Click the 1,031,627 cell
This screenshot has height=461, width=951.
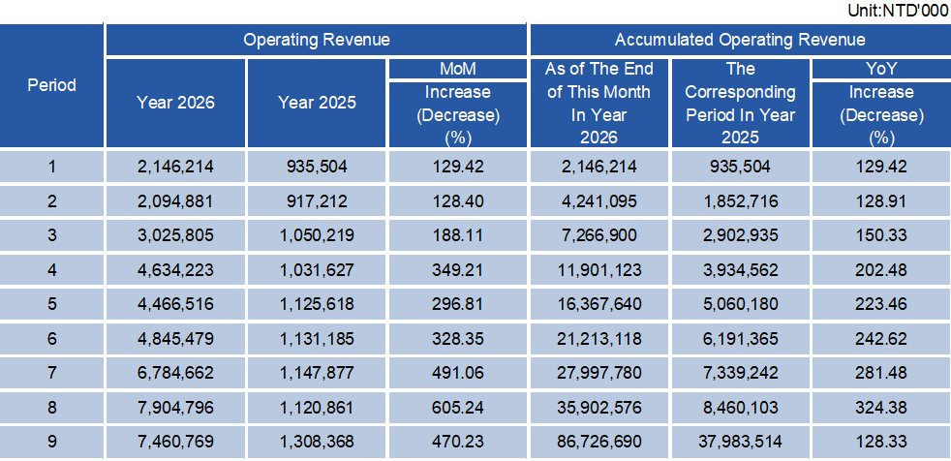[x=318, y=269]
